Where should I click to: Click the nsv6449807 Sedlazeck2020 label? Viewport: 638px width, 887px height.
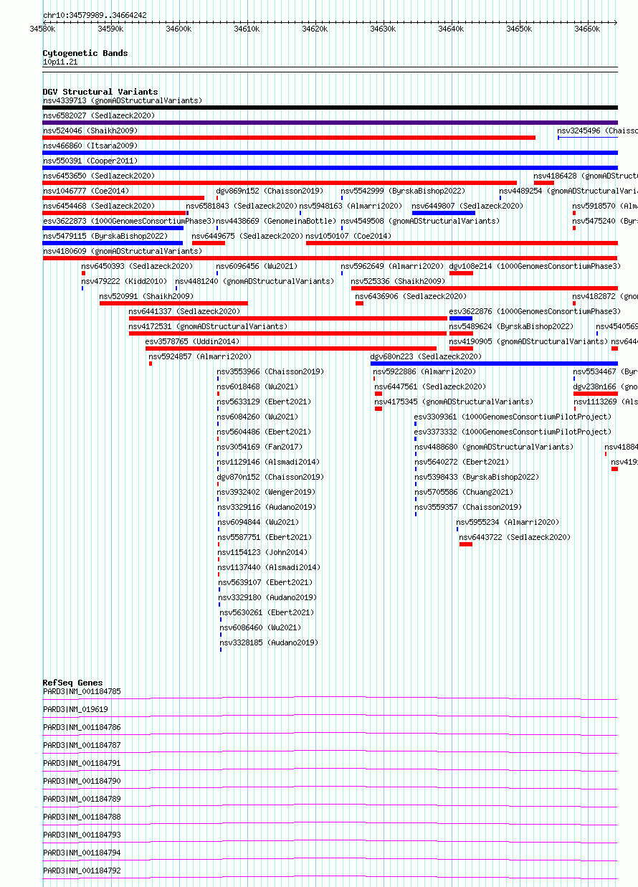pos(467,206)
